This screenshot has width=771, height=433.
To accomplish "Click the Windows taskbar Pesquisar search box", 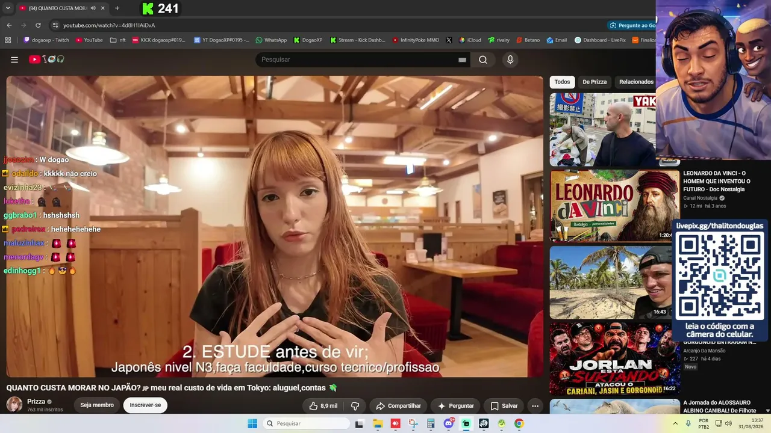I will click(305, 423).
